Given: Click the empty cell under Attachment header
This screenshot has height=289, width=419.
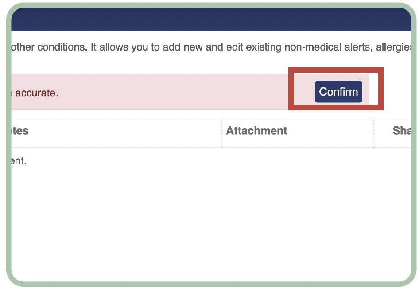Looking at the screenshot, I should tap(297, 160).
